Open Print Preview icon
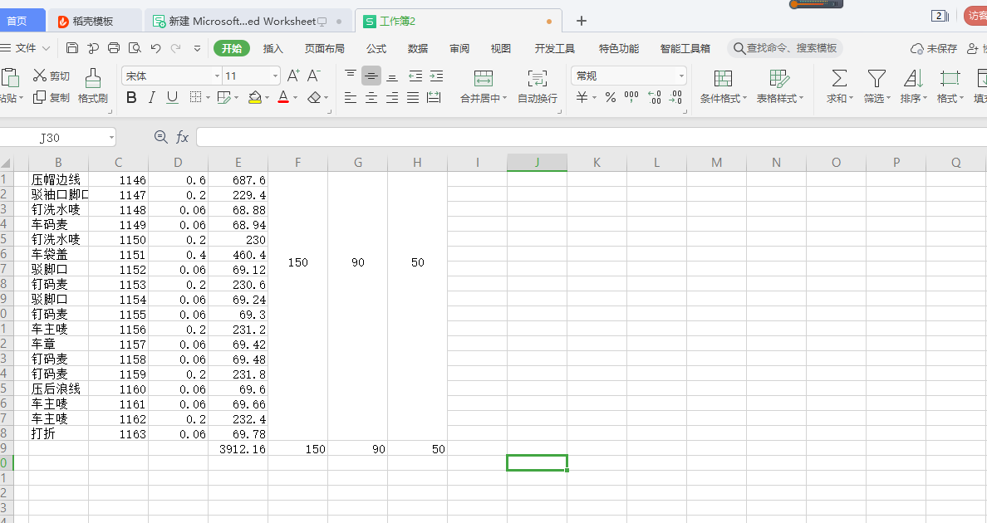987x523 pixels. (135, 48)
